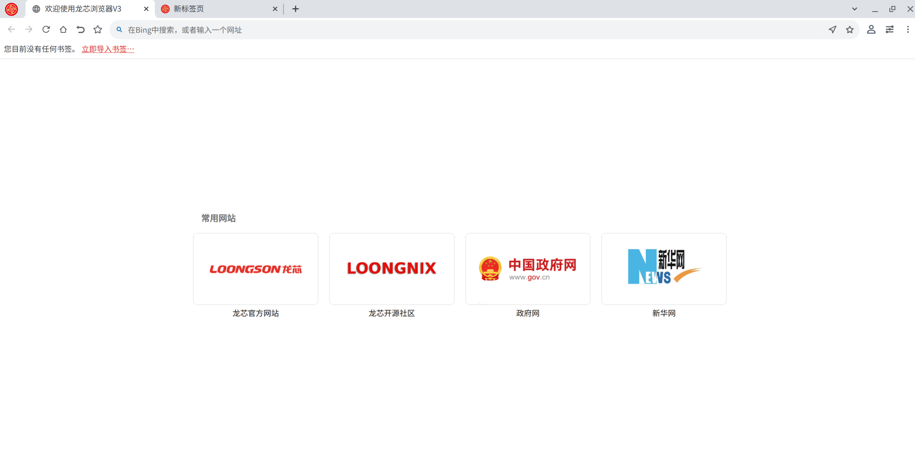Viewport: 915px width, 463px height.
Task: Open a new tab with plus button
Action: tap(296, 9)
